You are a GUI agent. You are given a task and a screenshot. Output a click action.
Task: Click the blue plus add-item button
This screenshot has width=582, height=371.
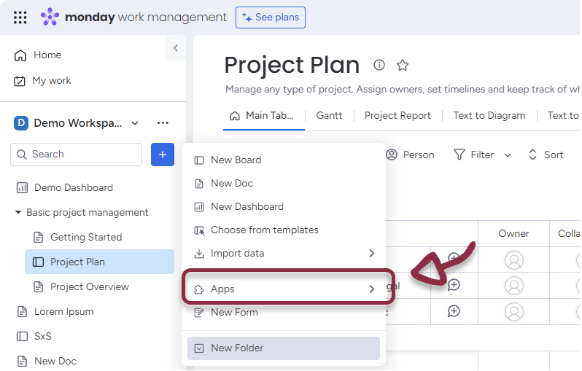(163, 155)
